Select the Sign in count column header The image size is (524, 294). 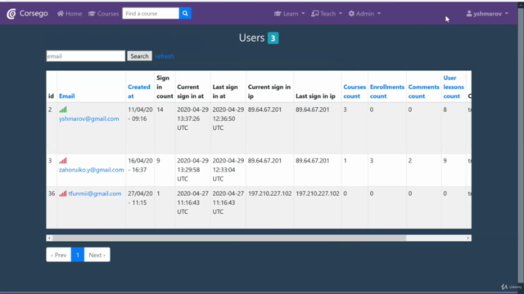click(165, 87)
